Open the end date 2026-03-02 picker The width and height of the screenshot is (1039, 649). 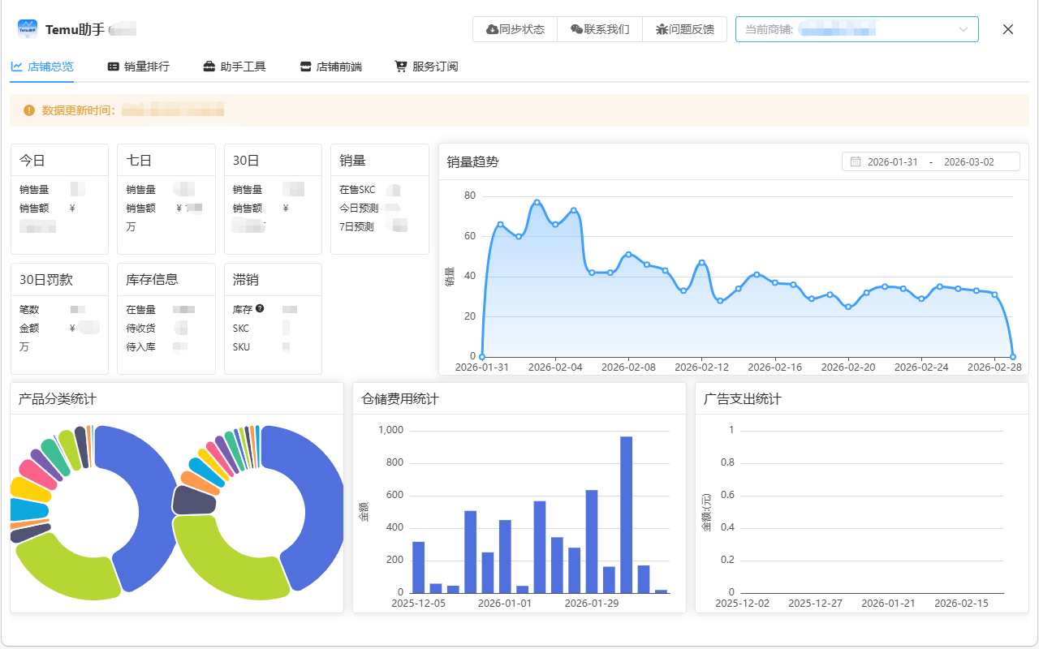tap(968, 161)
